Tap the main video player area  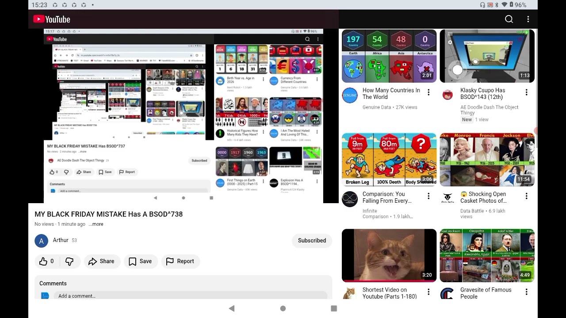pyautogui.click(x=184, y=116)
